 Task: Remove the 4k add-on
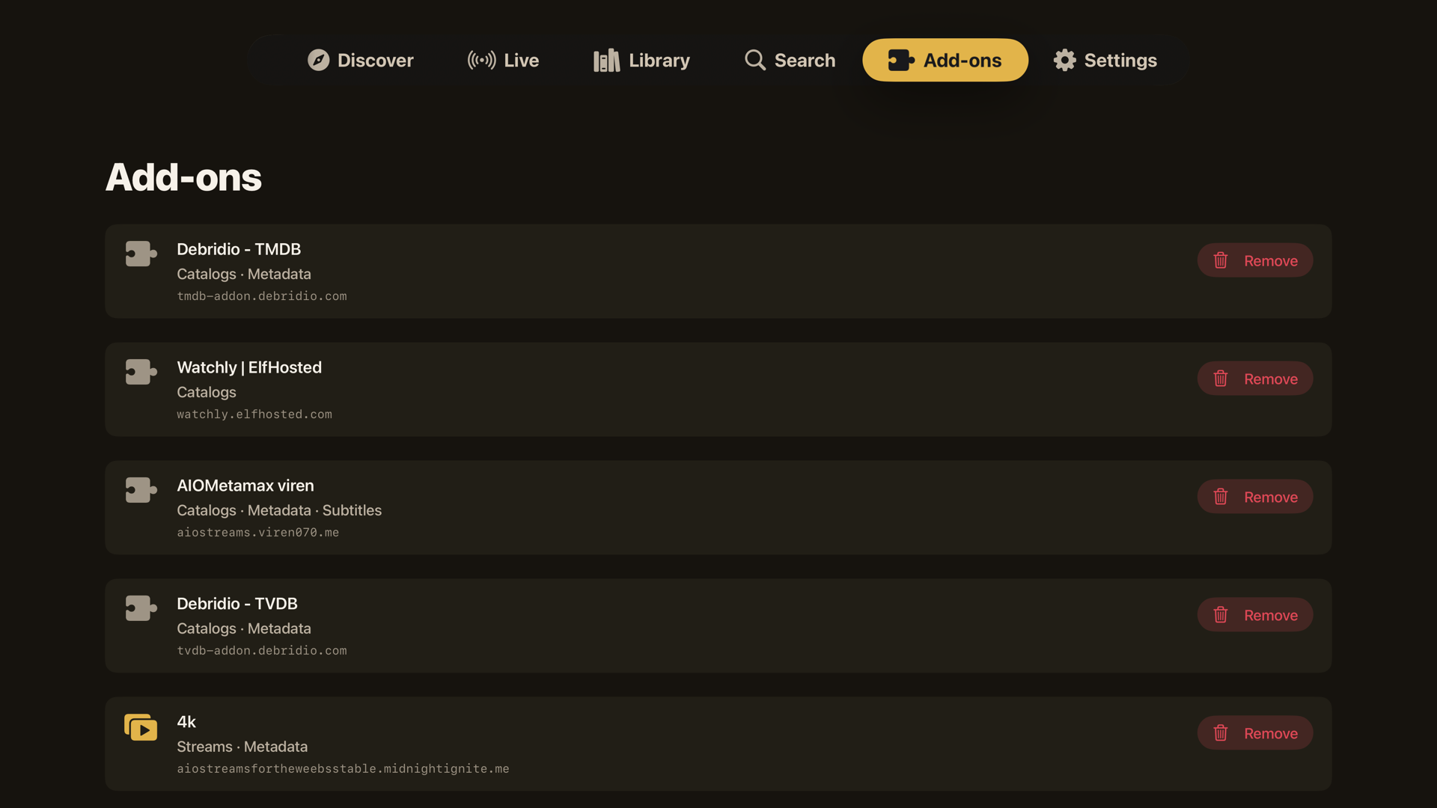tap(1255, 733)
